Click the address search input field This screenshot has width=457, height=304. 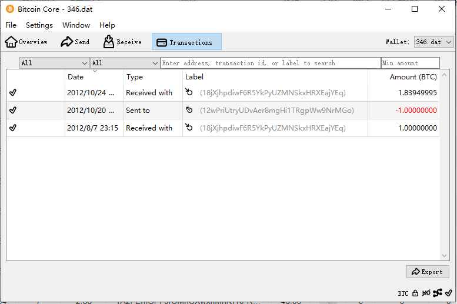tap(271, 63)
